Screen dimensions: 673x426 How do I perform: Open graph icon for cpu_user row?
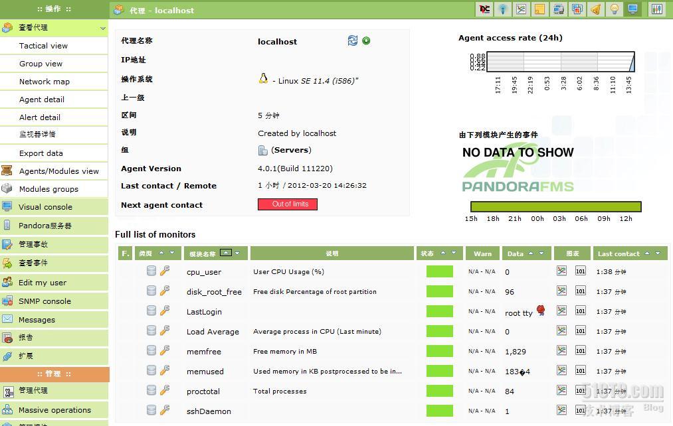tap(561, 271)
